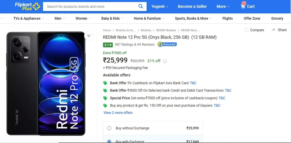Tick the Compare checkbox
Image resolution: width=291 pixels, height=143 pixels.
pos(246,30)
